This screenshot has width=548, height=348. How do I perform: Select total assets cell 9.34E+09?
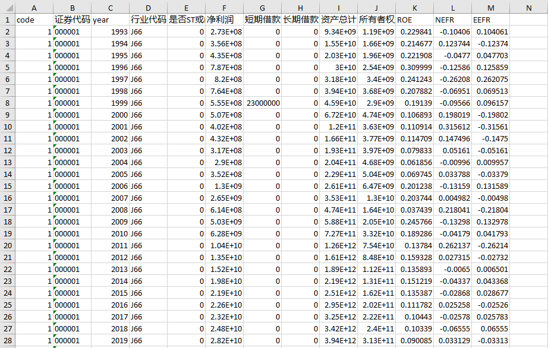tap(338, 31)
